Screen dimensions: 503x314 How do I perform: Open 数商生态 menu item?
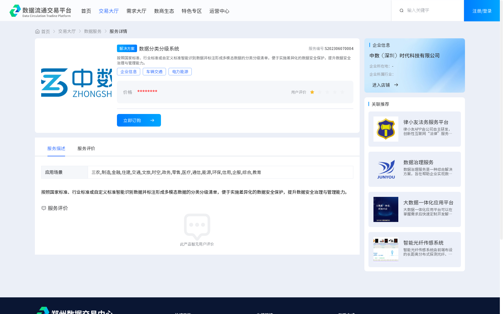[x=164, y=11]
